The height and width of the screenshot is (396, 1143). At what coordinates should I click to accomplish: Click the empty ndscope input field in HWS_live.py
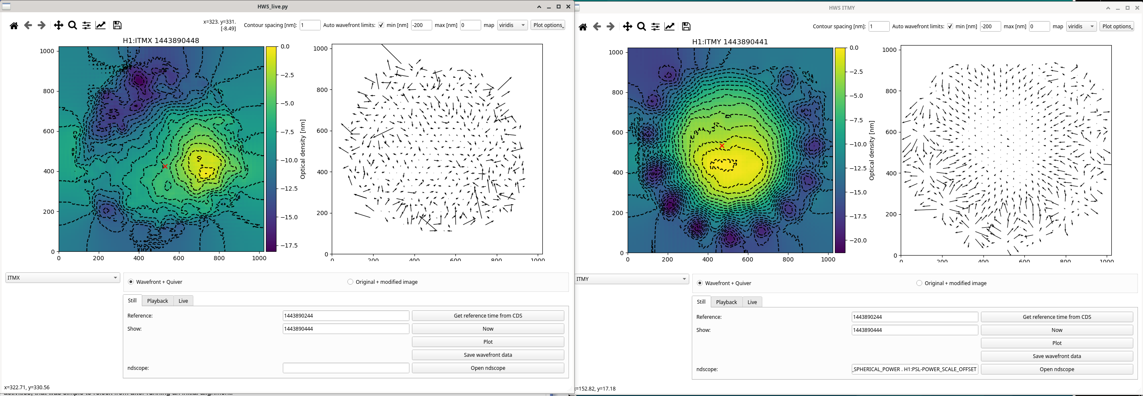pos(346,368)
